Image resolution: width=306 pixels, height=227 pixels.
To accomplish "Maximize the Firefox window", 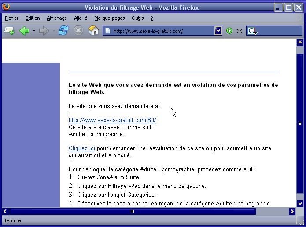I will pos(288,7).
